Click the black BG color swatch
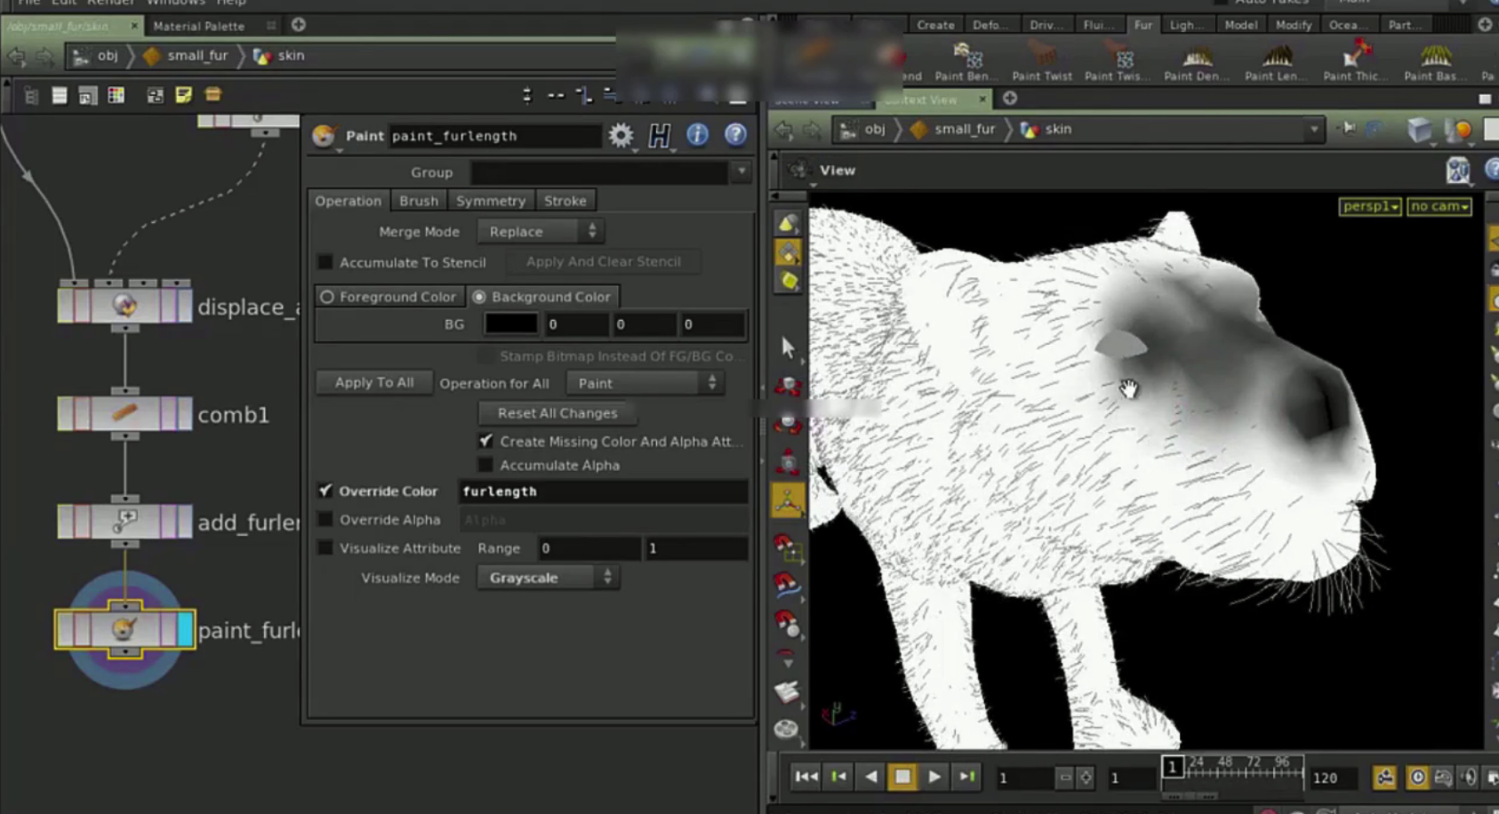Image resolution: width=1499 pixels, height=814 pixels. (x=511, y=324)
